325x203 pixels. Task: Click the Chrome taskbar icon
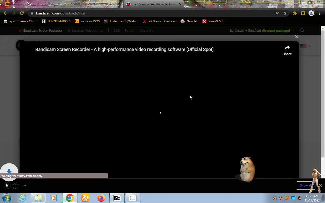coord(70,198)
